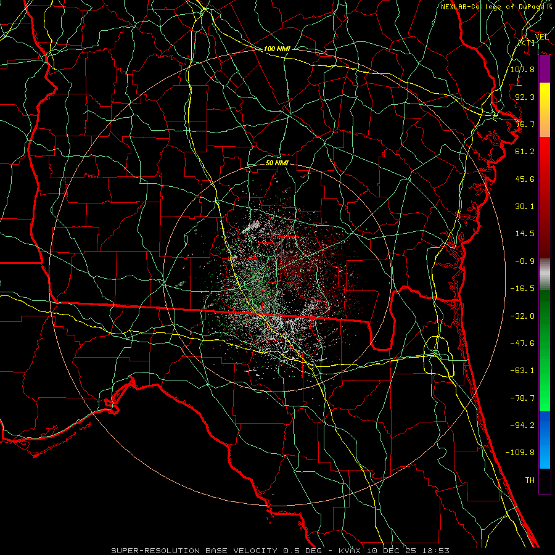The width and height of the screenshot is (555, 555).
Task: Click the 107.8 legend value
Action: tap(522, 69)
